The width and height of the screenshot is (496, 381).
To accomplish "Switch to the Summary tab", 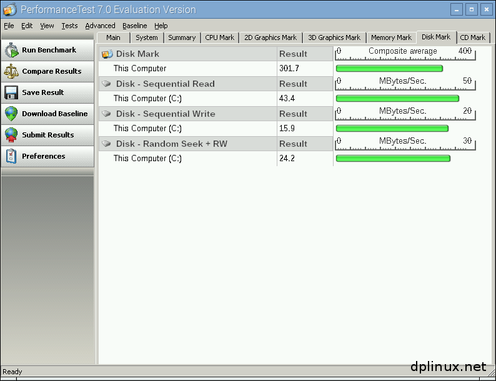I will [182, 37].
